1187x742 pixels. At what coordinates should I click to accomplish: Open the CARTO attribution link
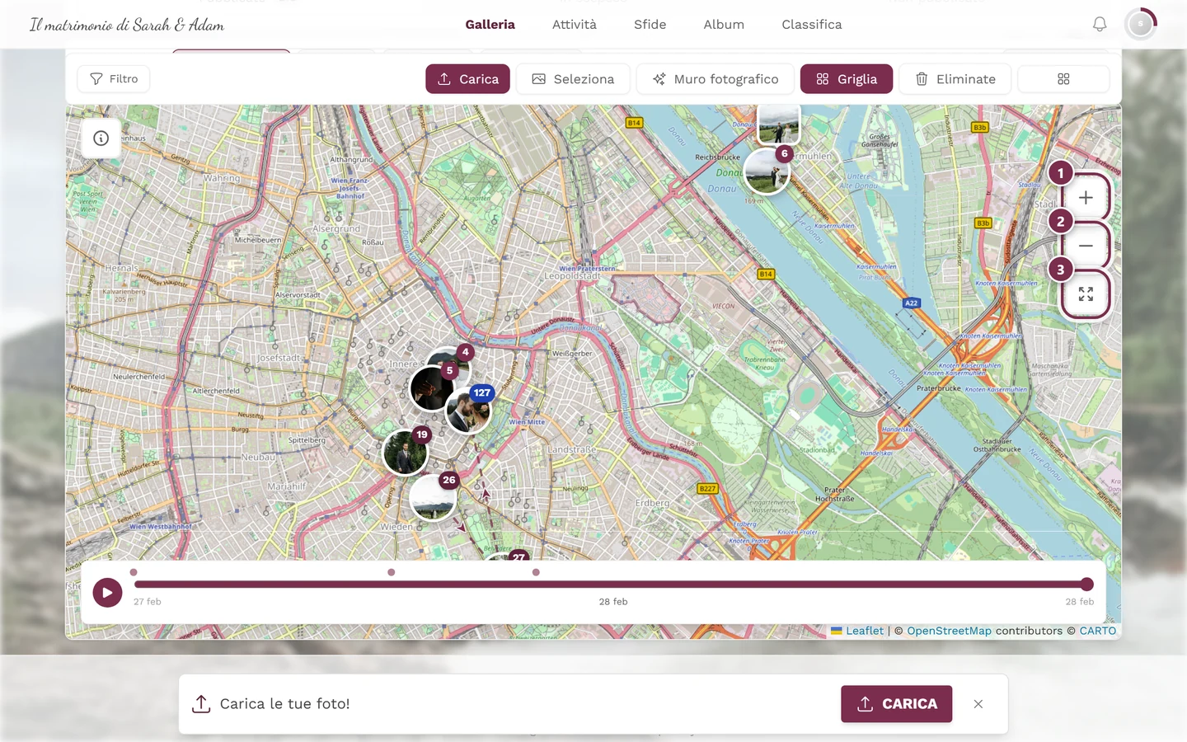[1098, 631]
